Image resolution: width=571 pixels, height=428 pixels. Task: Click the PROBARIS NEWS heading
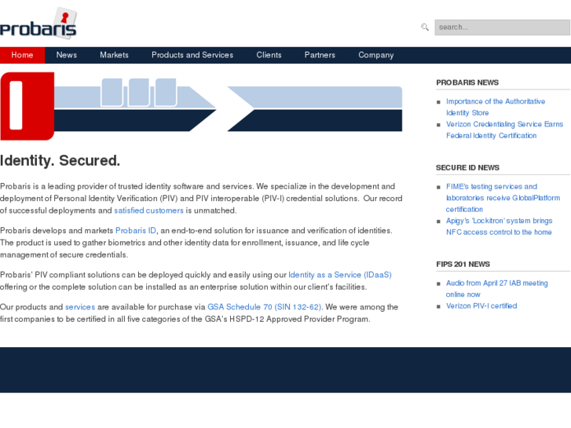click(467, 82)
